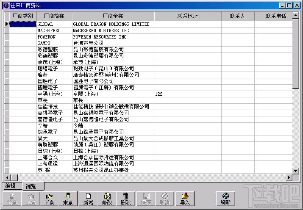Select the 國騰電子 short name cell

tap(54, 88)
